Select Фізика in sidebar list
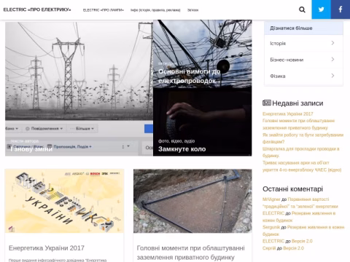Viewport: 350px width, 262px height. tap(303, 76)
